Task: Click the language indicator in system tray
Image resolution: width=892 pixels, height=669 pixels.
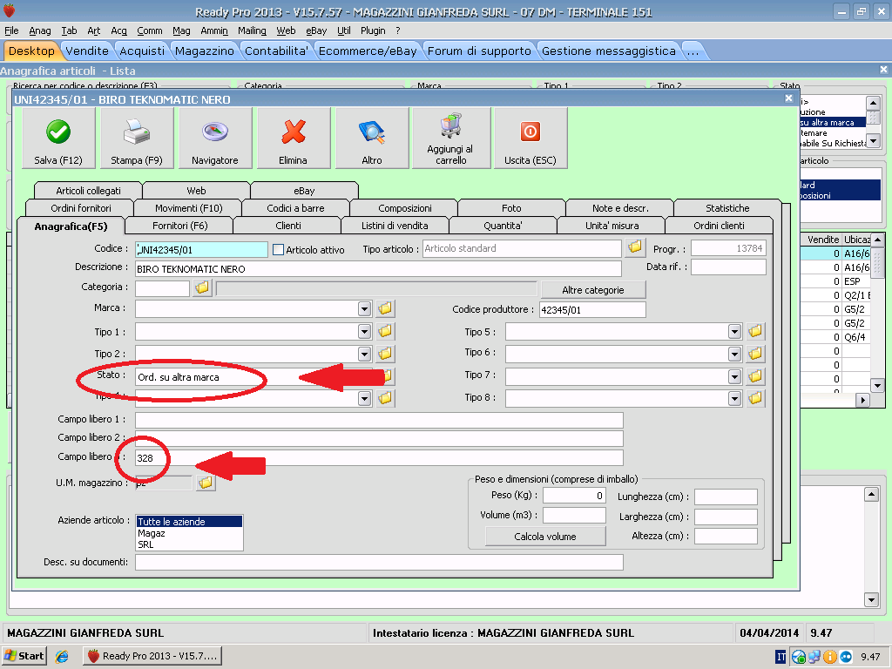Action: click(x=781, y=657)
